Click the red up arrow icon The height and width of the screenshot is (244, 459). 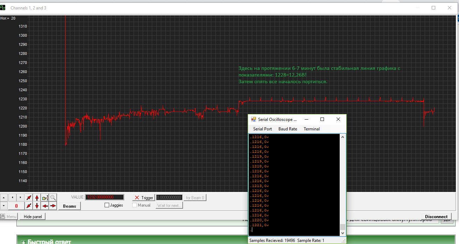click(37, 198)
